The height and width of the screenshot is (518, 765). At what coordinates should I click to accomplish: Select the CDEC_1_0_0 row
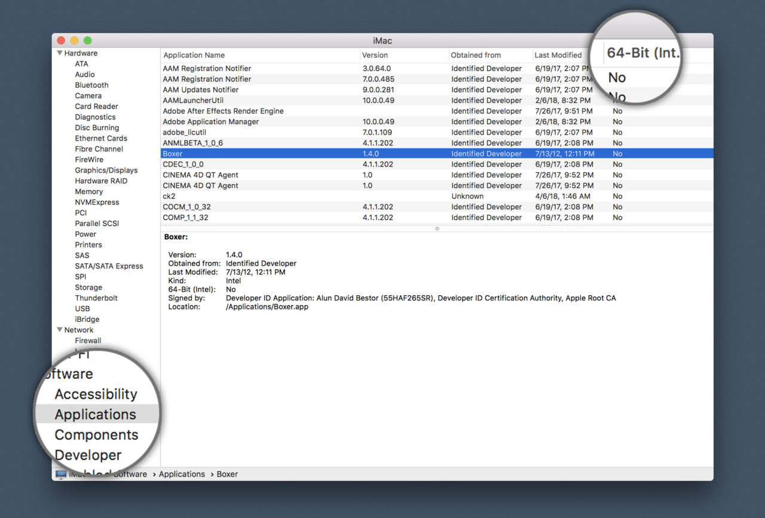[437, 164]
